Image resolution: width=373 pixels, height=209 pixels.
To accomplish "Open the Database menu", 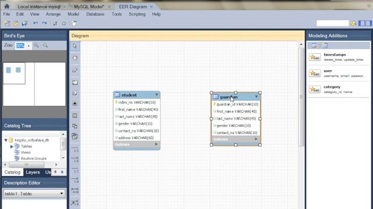I will click(95, 14).
